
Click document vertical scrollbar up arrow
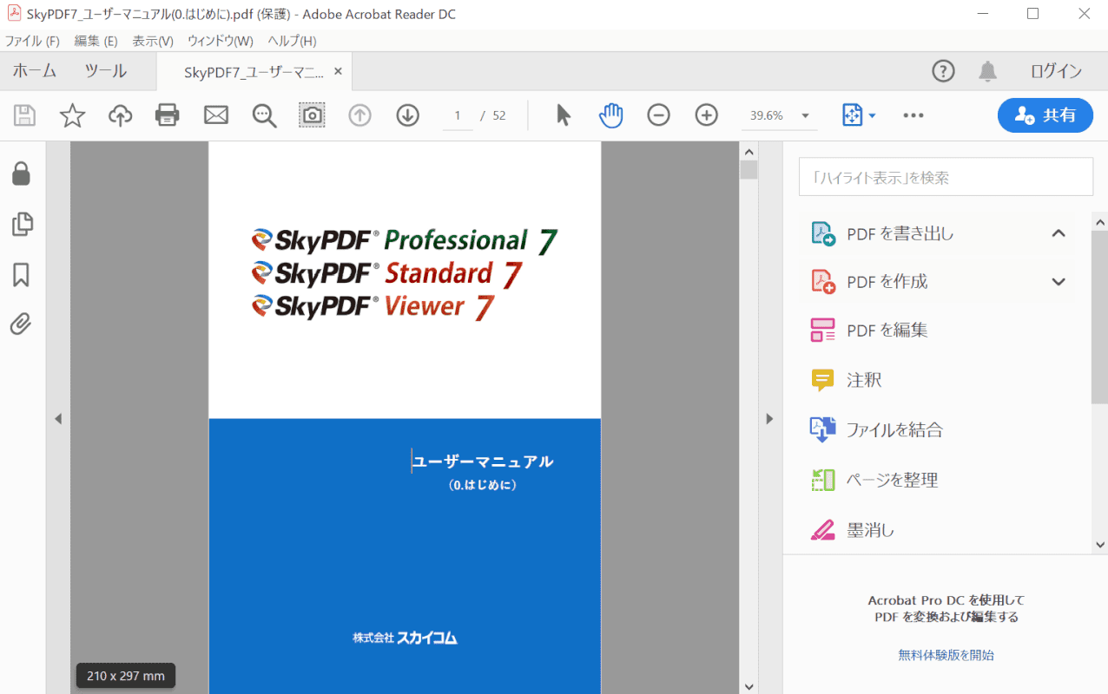[749, 150]
